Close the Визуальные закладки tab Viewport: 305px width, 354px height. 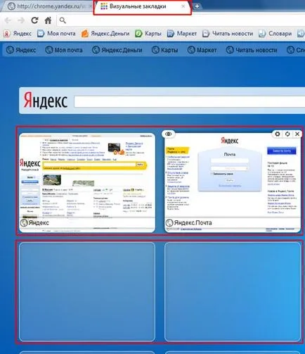point(183,6)
